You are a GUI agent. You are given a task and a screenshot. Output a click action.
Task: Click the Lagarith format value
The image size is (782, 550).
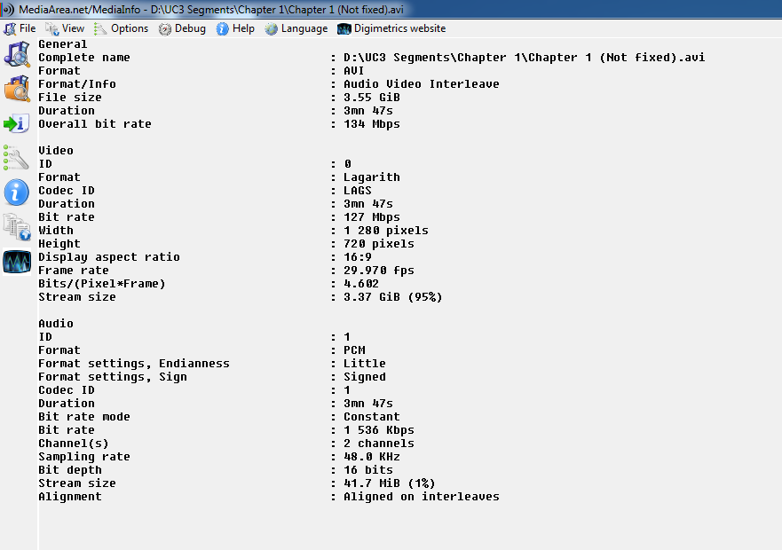[x=372, y=177]
